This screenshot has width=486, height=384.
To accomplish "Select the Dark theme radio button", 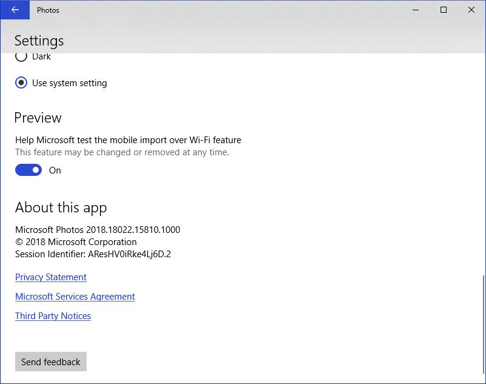I will click(x=21, y=56).
